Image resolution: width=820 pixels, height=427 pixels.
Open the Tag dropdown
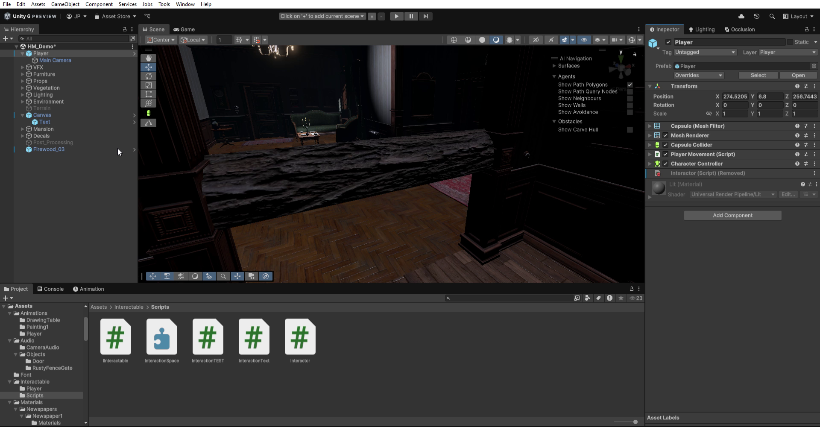point(705,52)
